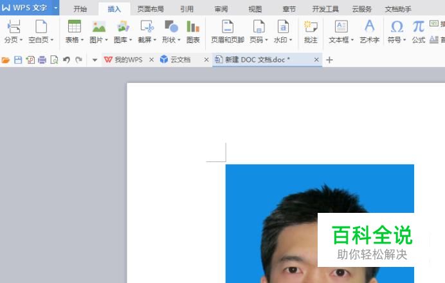Open the WPS 文字 application menu arrow
The height and width of the screenshot is (283, 445).
tap(55, 8)
